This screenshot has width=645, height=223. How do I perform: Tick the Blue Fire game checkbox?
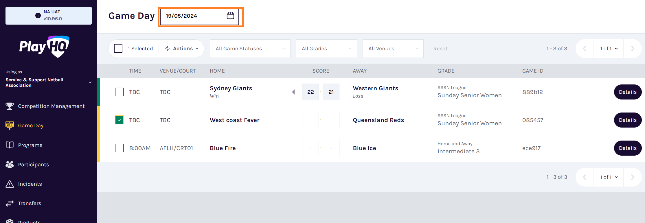coord(119,148)
